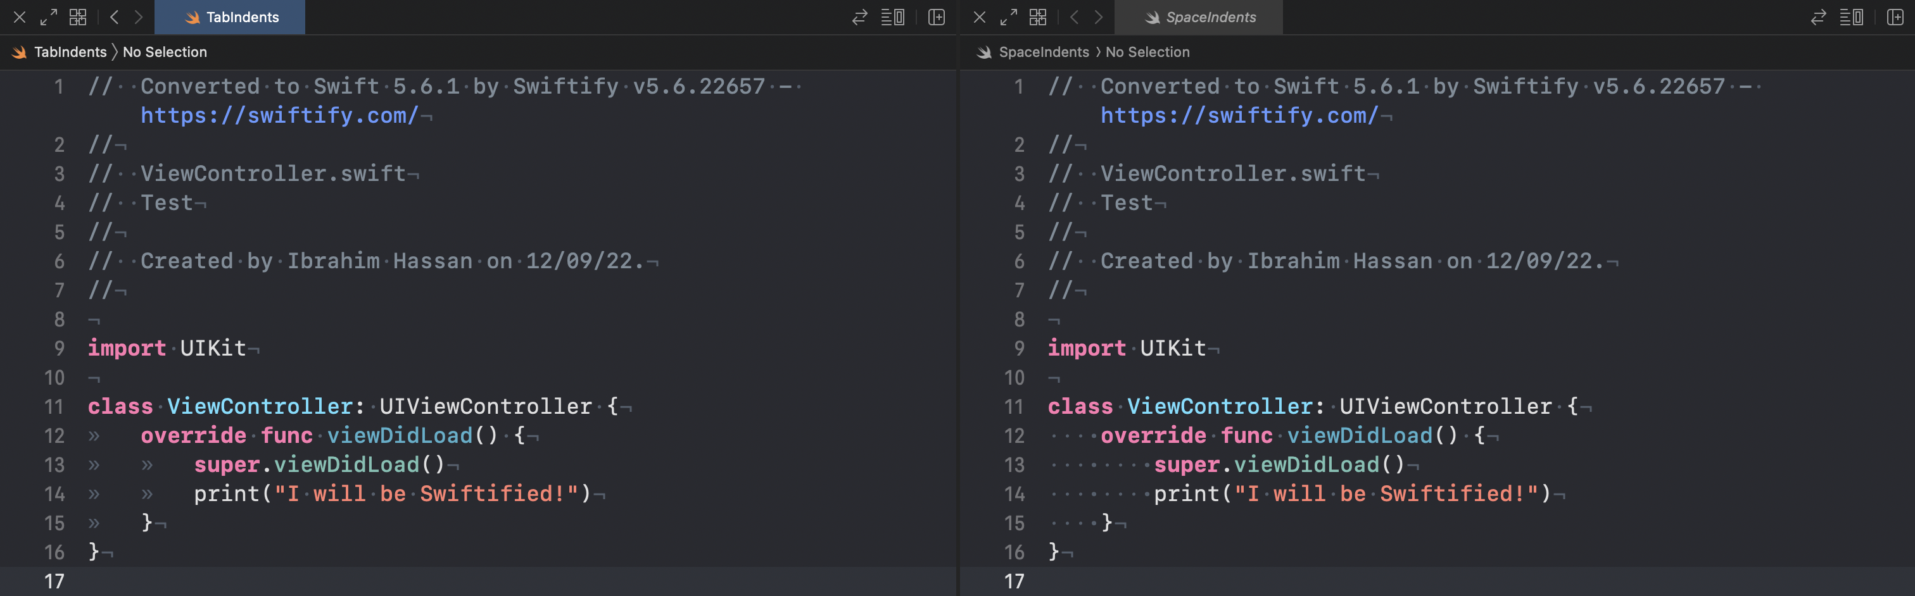Open editor options for right pane

[x=1851, y=17]
